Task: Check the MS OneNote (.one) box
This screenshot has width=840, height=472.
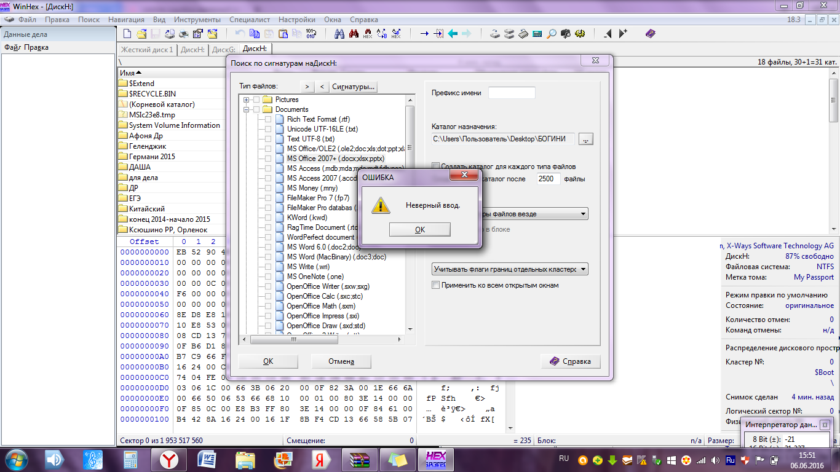Action: (x=267, y=277)
